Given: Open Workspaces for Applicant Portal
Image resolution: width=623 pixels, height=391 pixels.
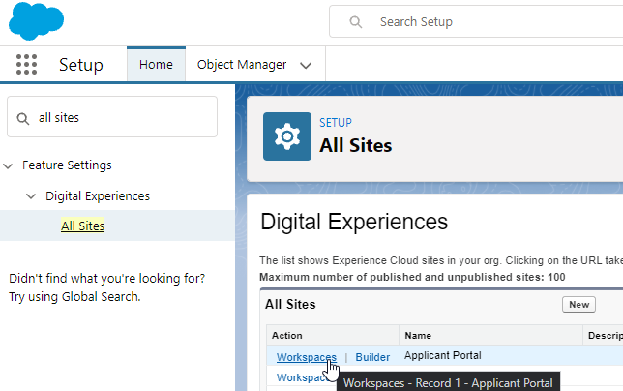Looking at the screenshot, I should [x=306, y=357].
